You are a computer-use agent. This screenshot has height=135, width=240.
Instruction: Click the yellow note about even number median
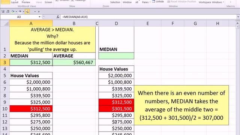[x=181, y=105]
